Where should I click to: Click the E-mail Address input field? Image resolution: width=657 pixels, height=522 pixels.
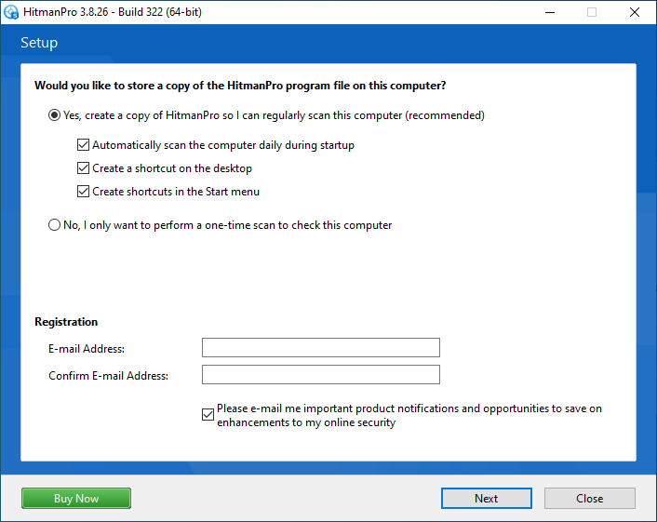tap(320, 348)
